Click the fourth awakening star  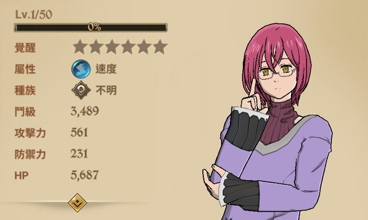click(128, 47)
